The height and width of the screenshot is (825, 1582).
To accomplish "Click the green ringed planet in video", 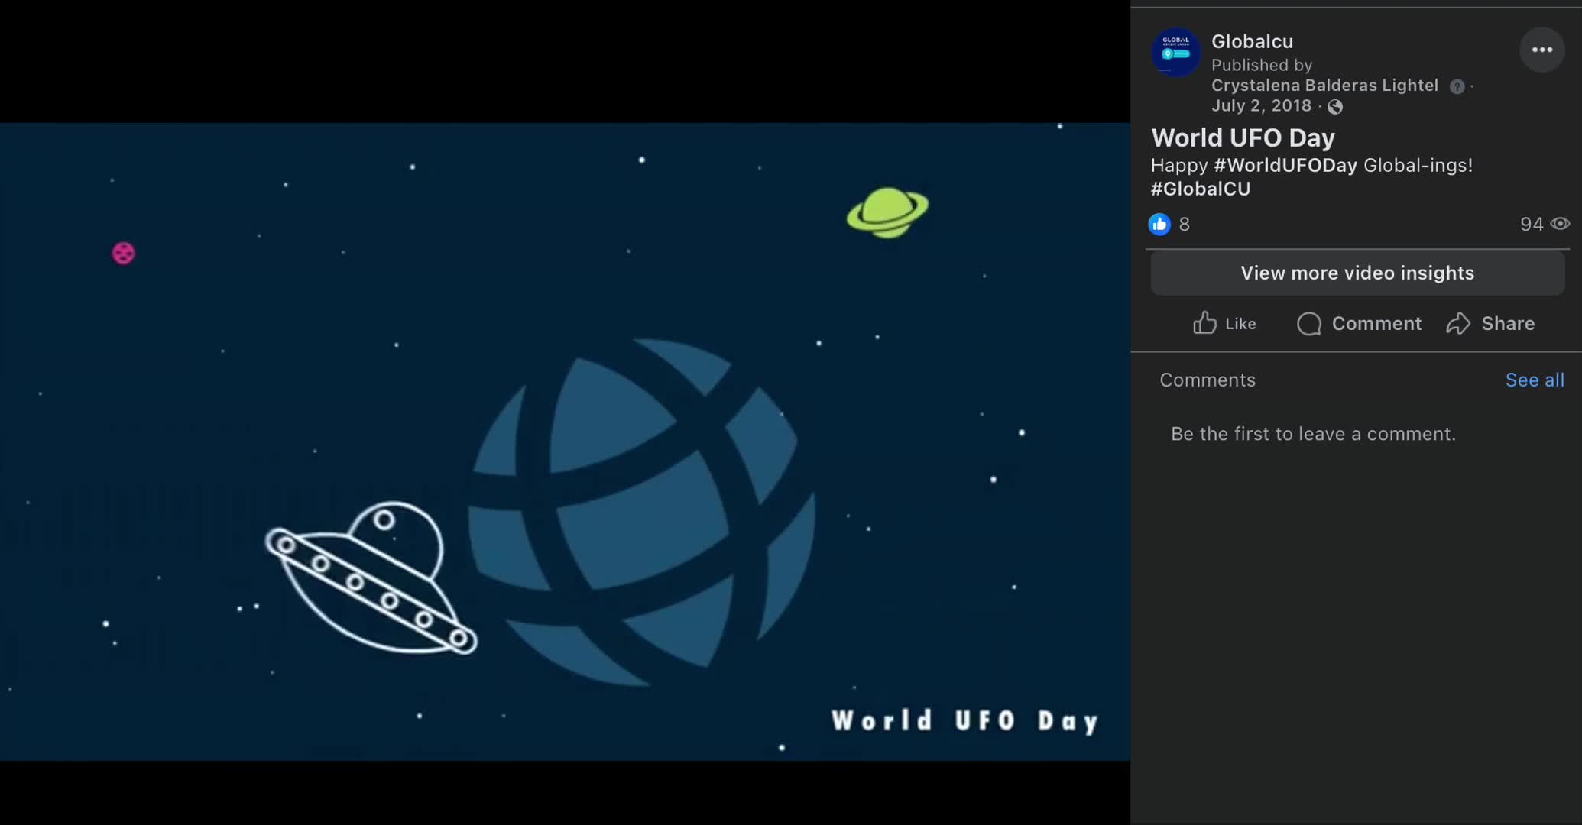I will click(x=887, y=212).
